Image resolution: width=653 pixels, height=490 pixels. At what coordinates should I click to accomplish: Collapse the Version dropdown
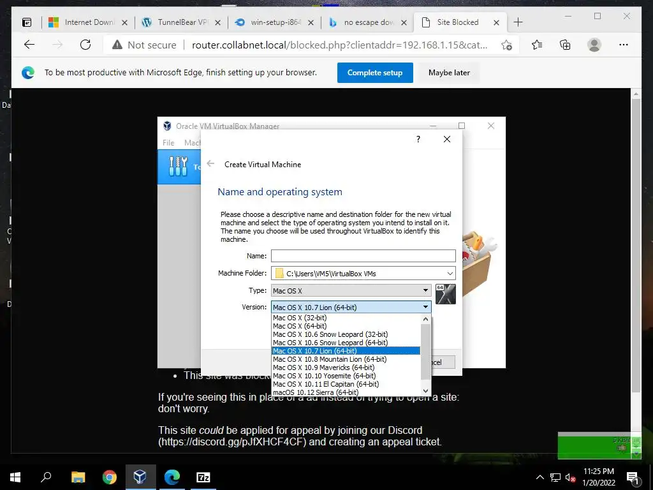tap(425, 307)
